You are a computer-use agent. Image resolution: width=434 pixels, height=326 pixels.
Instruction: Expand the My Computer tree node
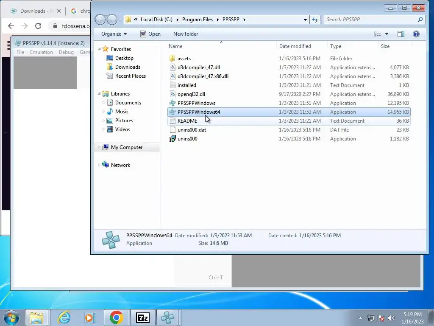99,147
